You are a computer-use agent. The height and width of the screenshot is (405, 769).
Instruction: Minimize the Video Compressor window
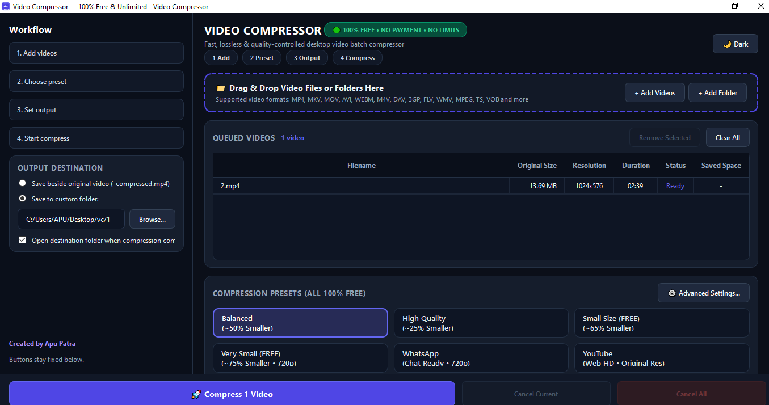(710, 6)
